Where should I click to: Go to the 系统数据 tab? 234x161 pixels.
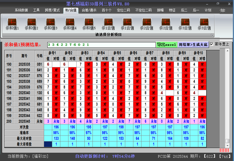[21, 10]
